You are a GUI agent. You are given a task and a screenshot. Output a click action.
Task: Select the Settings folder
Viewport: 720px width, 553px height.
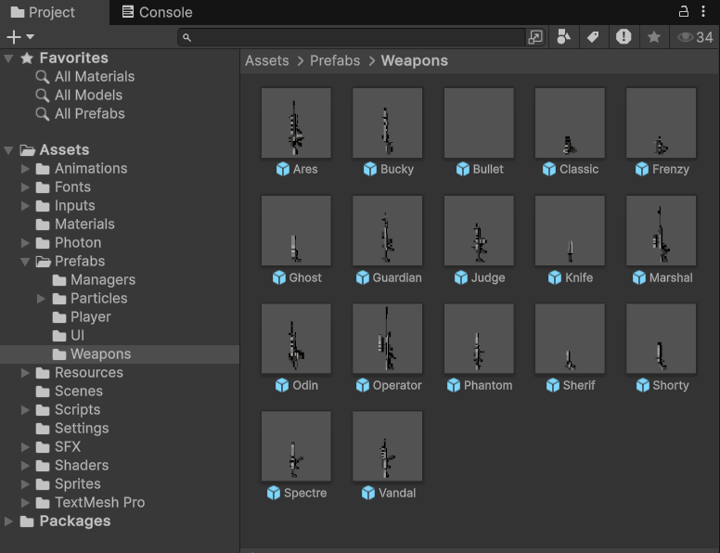tap(72, 428)
